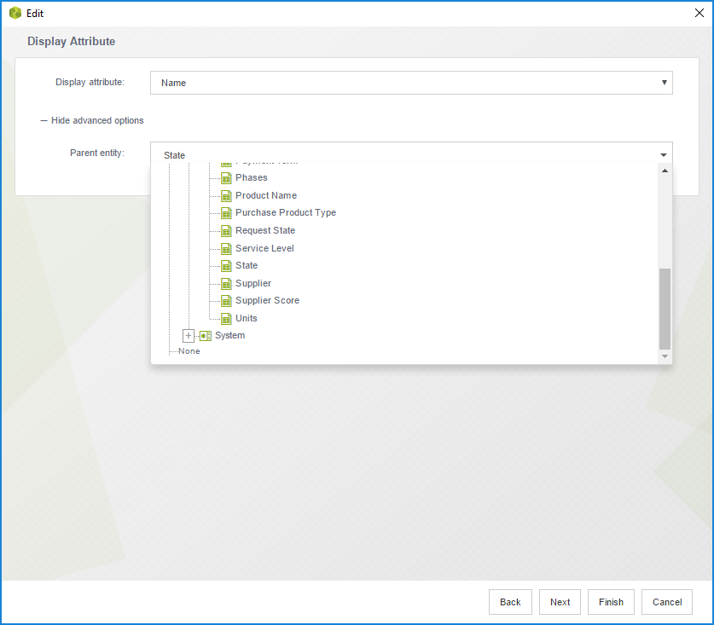Choose Units in the entity list
This screenshot has height=625, width=714.
[x=247, y=318]
